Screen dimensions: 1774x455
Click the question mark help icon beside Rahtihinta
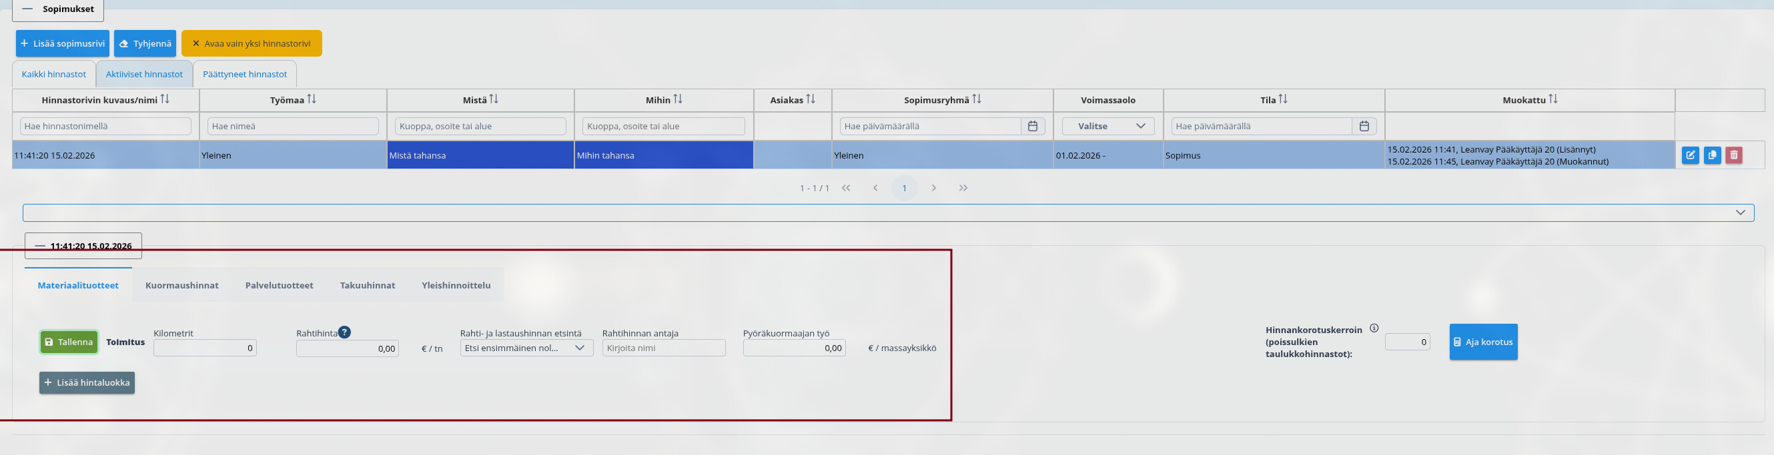344,332
